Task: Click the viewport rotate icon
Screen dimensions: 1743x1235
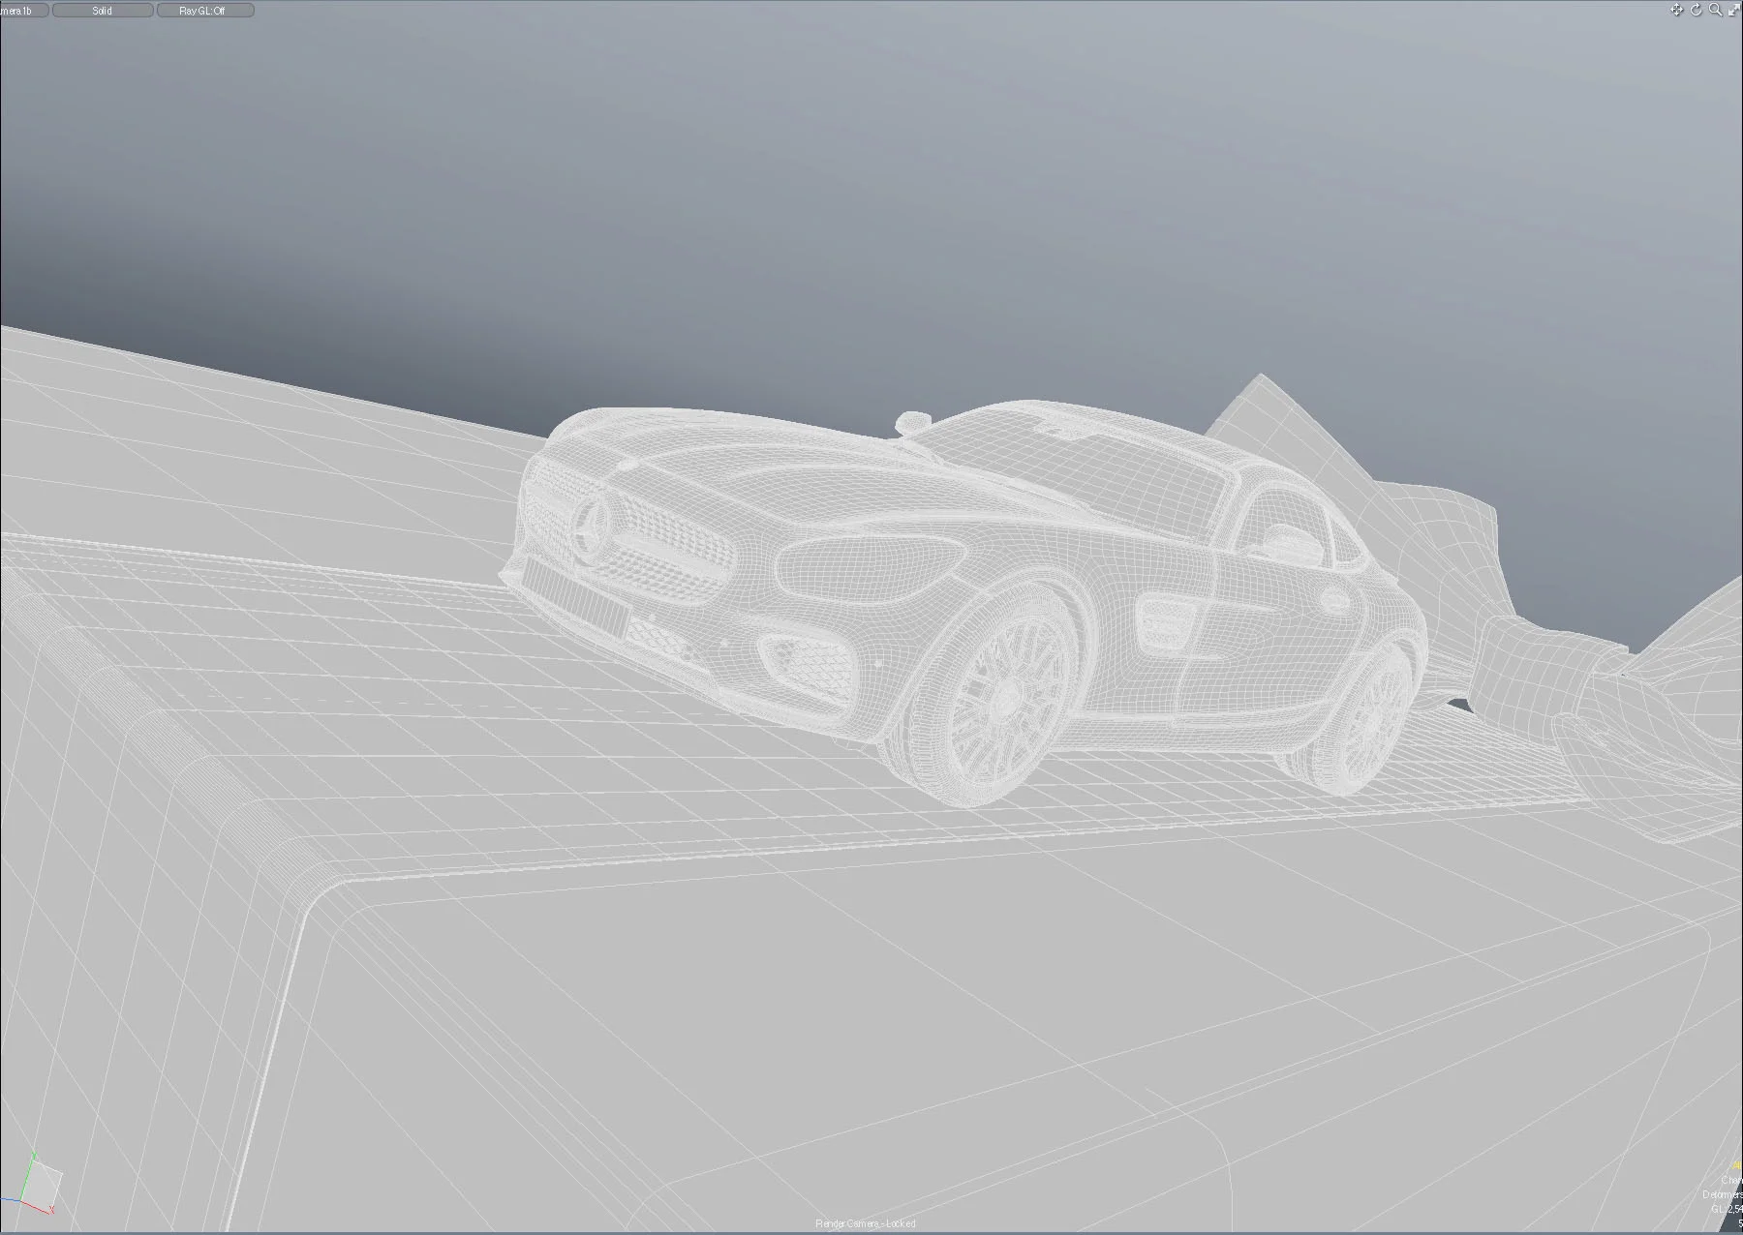Action: pyautogui.click(x=1696, y=10)
